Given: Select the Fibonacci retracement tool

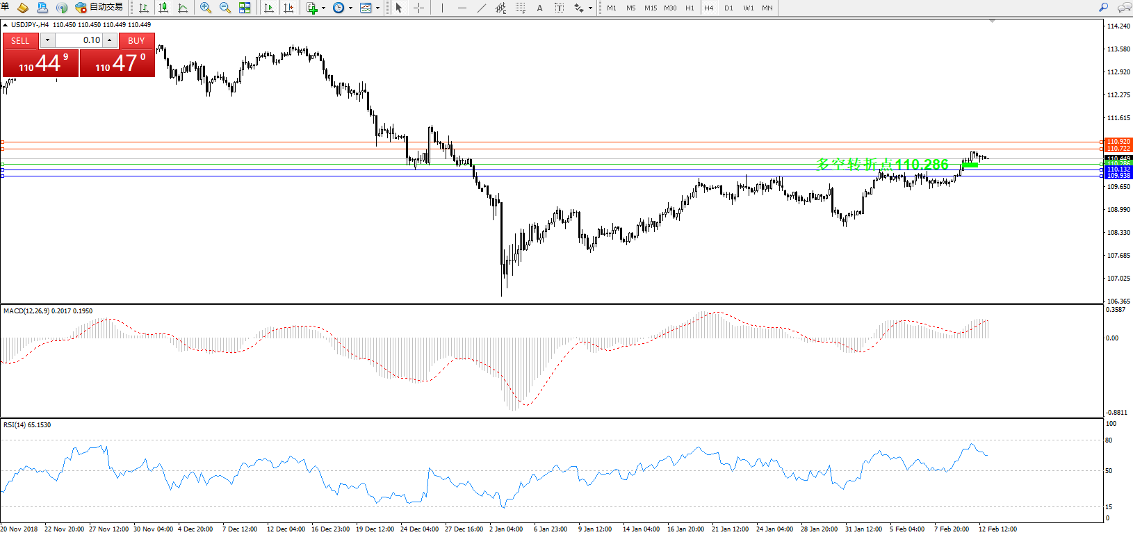Looking at the screenshot, I should (520, 8).
